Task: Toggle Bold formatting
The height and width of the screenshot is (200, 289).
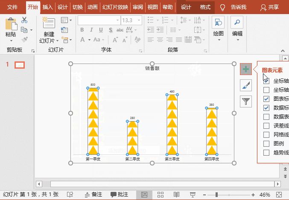Action: (82, 30)
